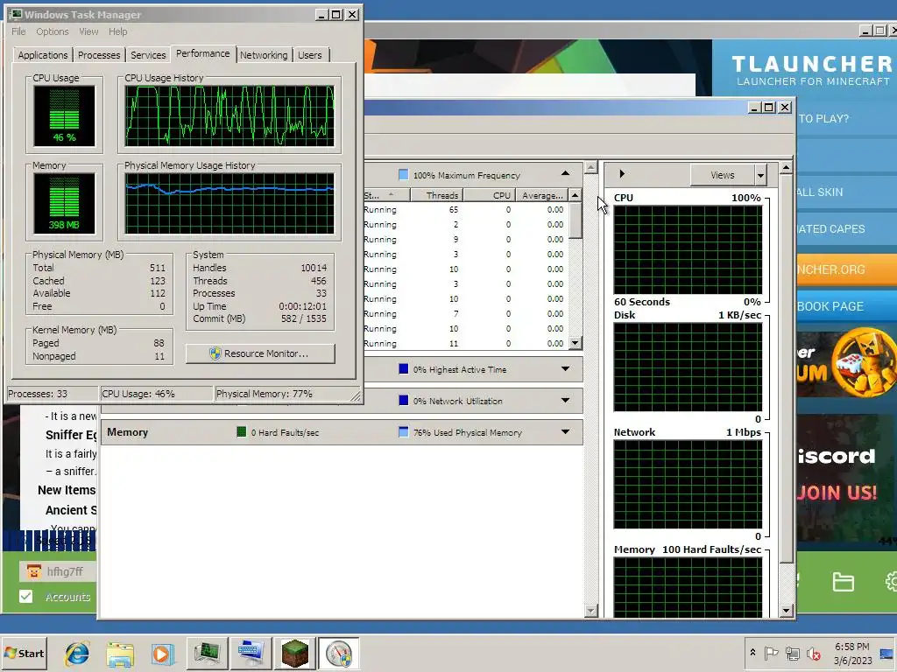Open the TLauncher settings gear icon
The height and width of the screenshot is (672, 897).
pos(891,582)
